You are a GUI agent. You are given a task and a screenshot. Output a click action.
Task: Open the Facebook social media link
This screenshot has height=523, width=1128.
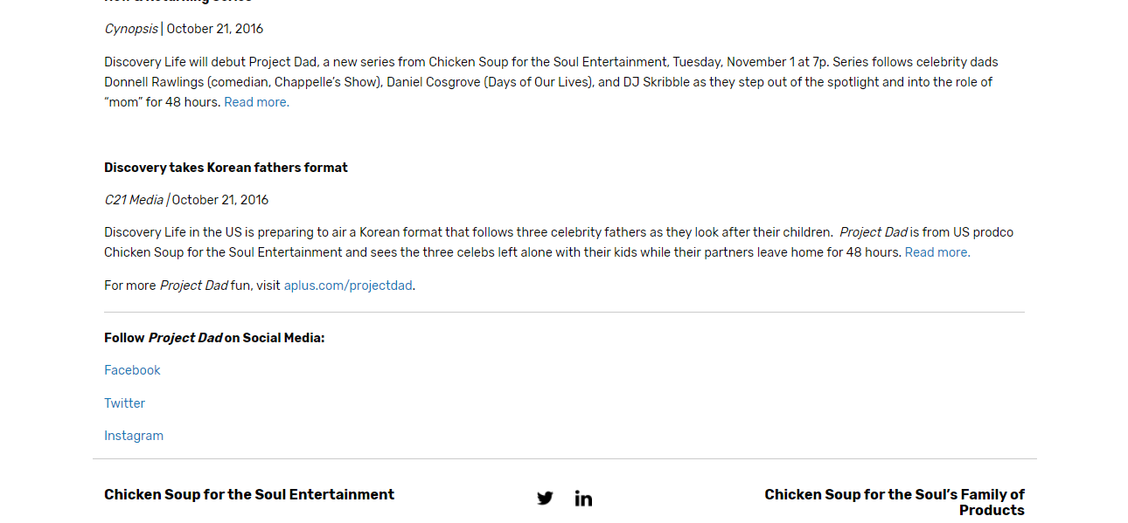click(132, 370)
